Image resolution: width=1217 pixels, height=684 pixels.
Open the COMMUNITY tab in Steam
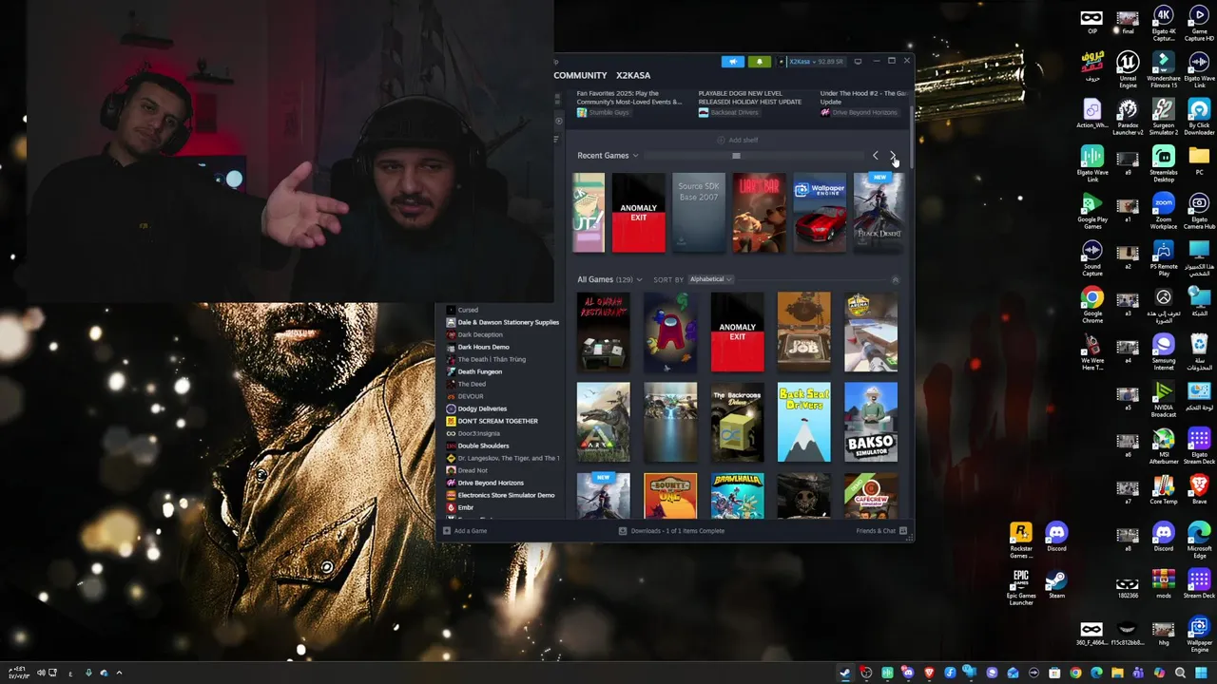coord(580,75)
